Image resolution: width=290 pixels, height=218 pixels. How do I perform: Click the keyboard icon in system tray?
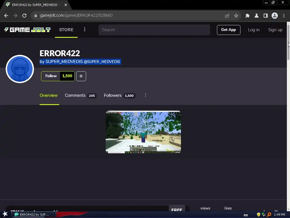point(246,215)
